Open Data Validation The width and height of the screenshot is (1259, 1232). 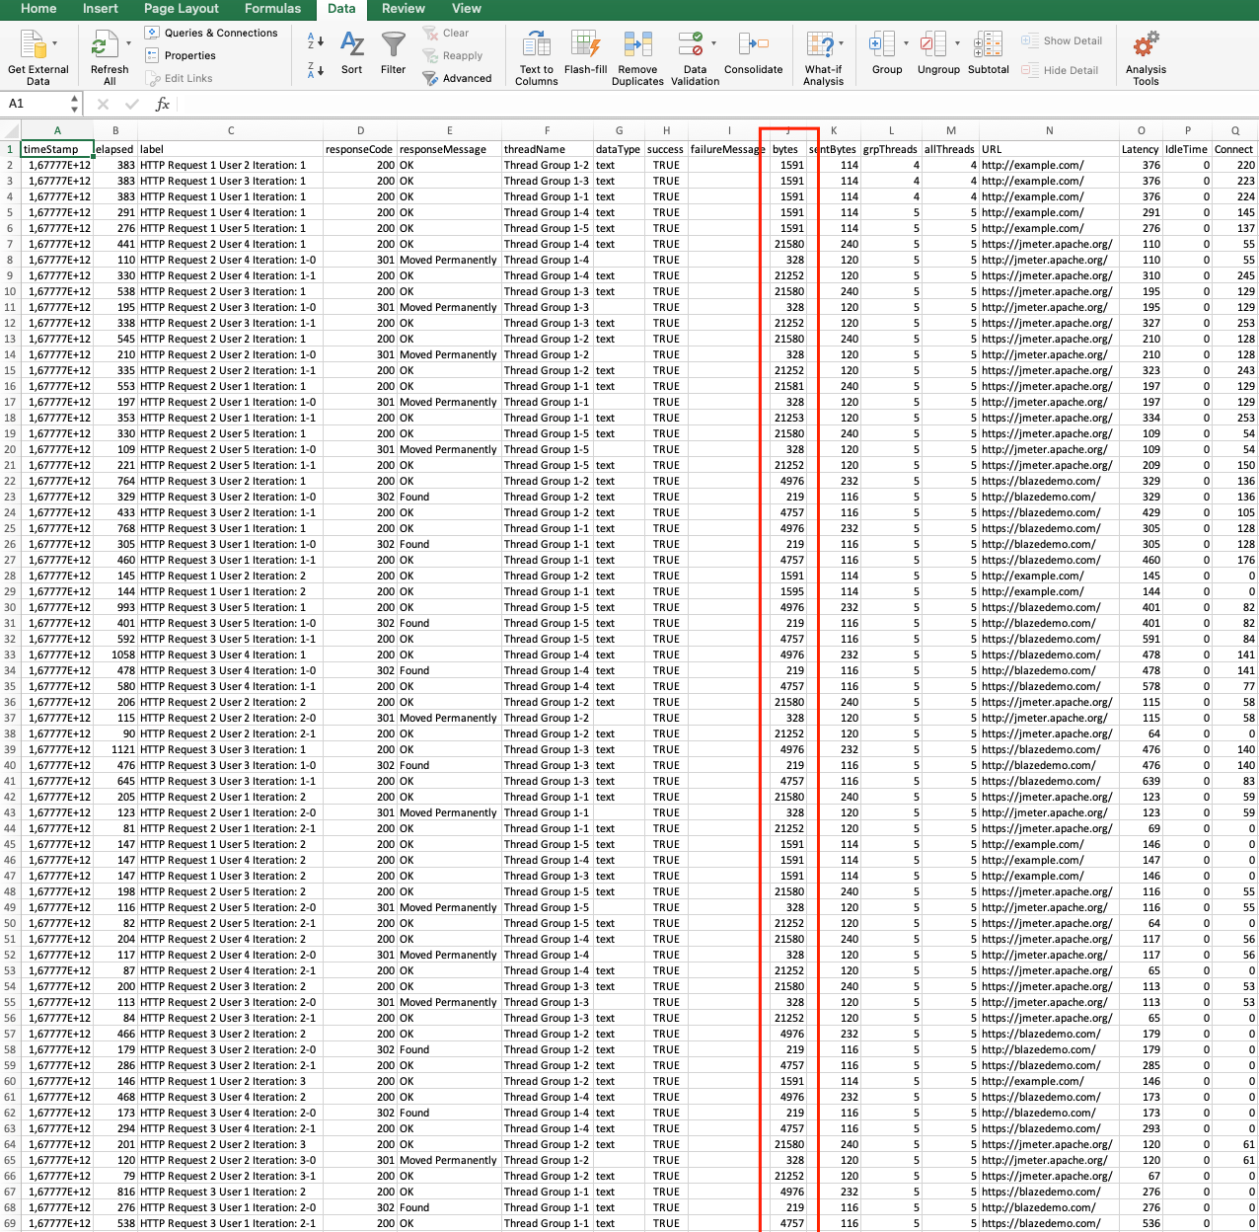pos(695,58)
